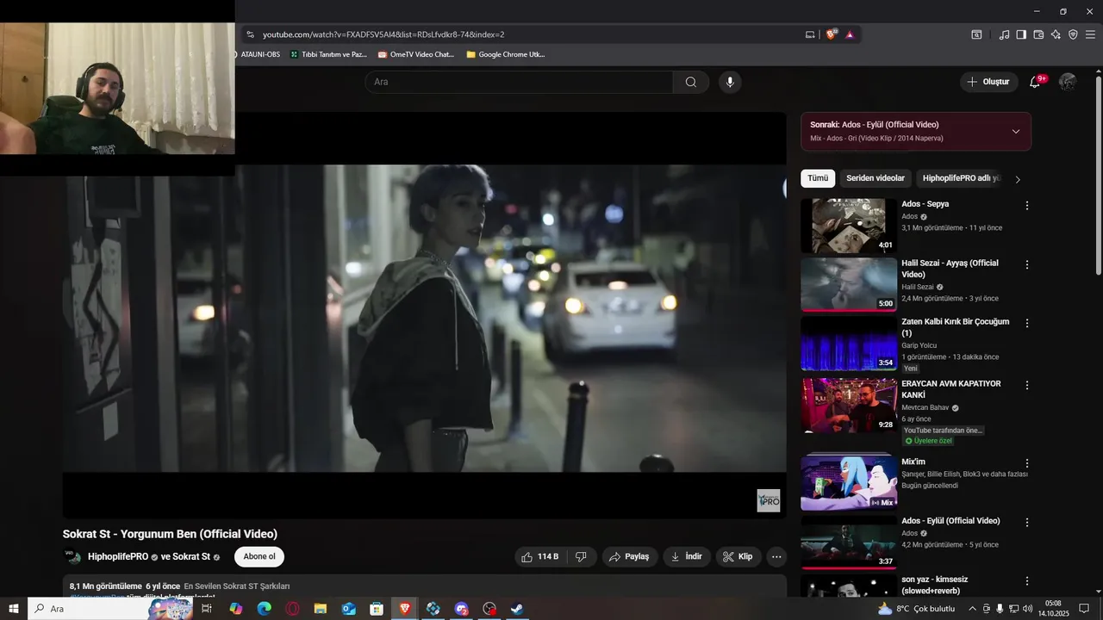The height and width of the screenshot is (620, 1103).
Task: Open options menu for son yaz - kimsesiz
Action: tap(1026, 581)
